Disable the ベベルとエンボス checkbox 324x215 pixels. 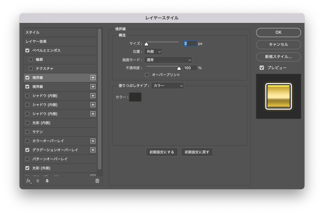(27, 51)
